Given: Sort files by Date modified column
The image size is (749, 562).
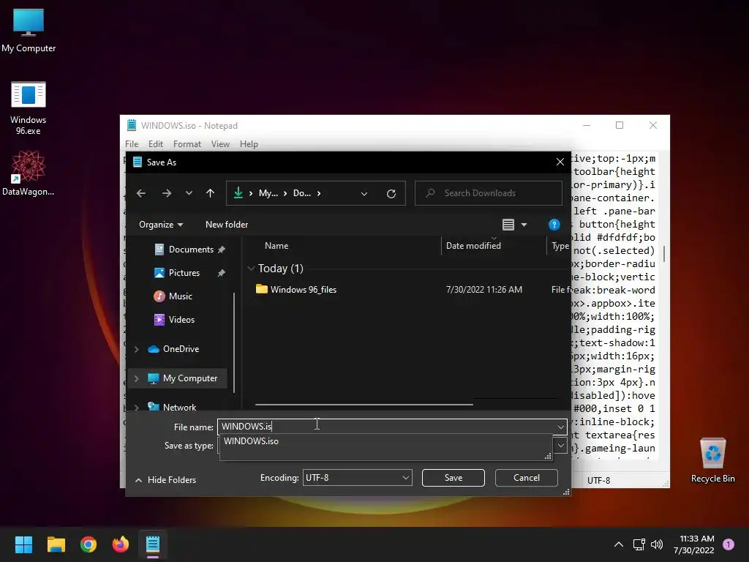Looking at the screenshot, I should tap(473, 246).
